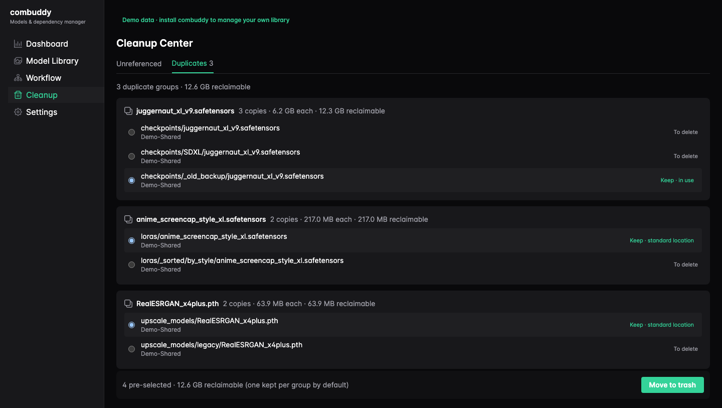
Task: Select radio for checkpoints/SDXL/juggernaut_xl_v9.safetensors
Action: 131,156
